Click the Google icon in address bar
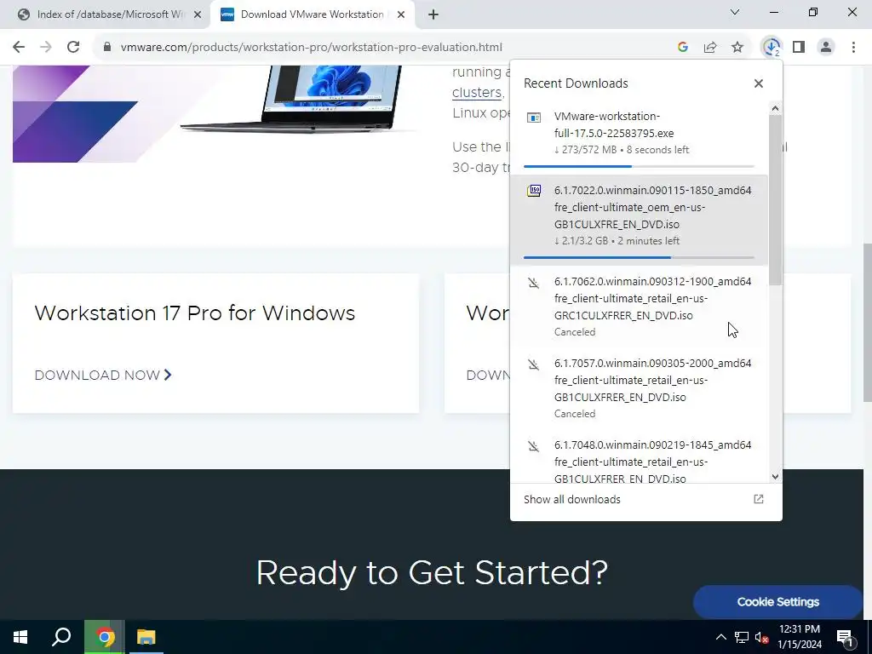This screenshot has width=872, height=654. click(x=683, y=48)
